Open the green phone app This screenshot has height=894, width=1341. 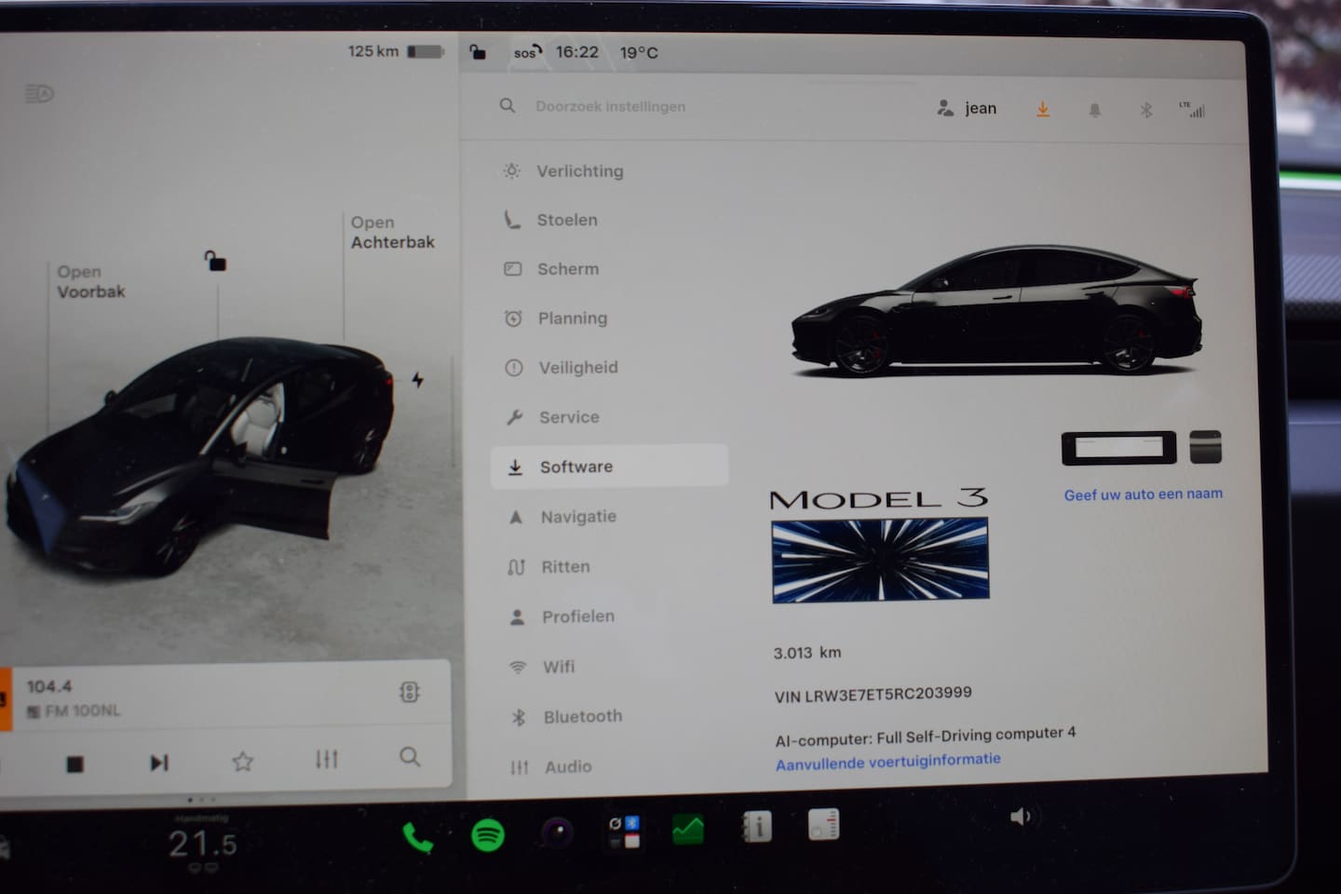tap(417, 838)
